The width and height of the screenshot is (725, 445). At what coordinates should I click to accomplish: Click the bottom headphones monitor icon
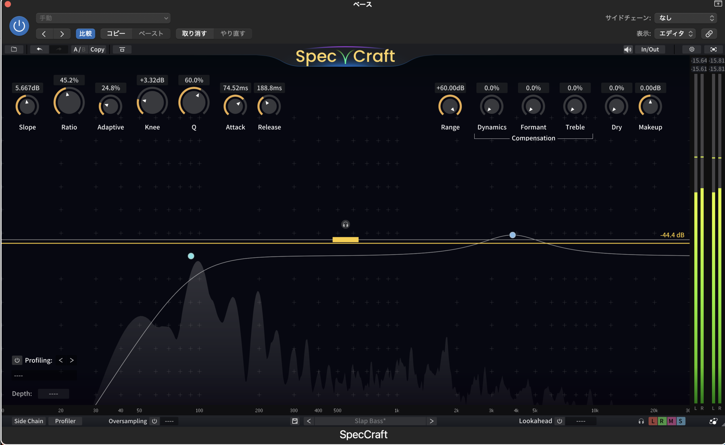pyautogui.click(x=641, y=421)
